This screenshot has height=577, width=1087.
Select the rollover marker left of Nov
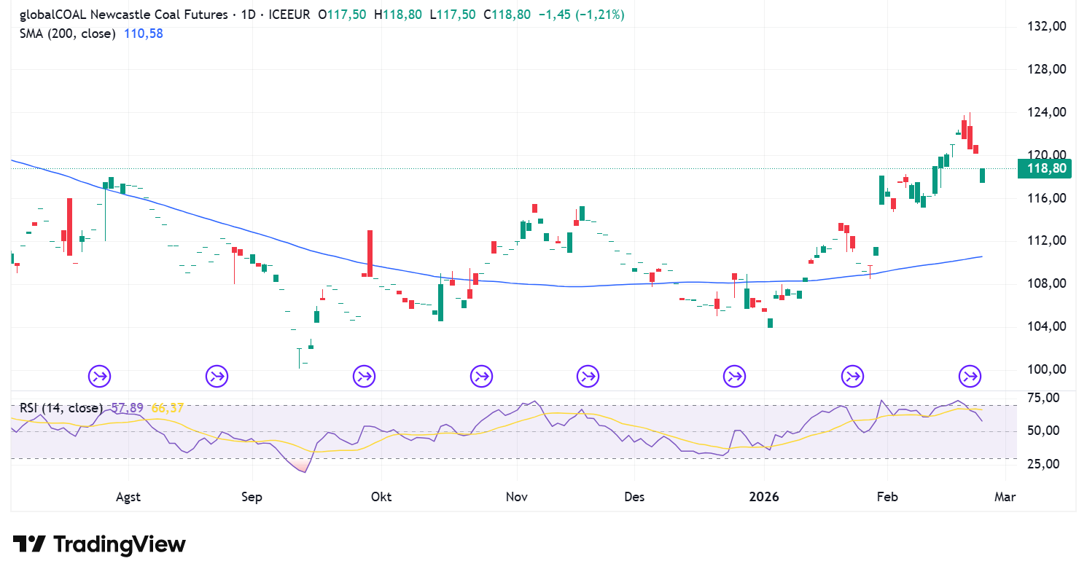[x=481, y=377]
